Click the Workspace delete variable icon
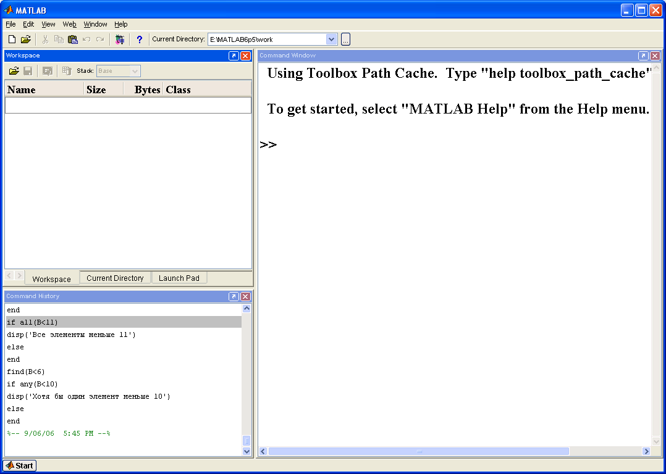 tap(67, 71)
